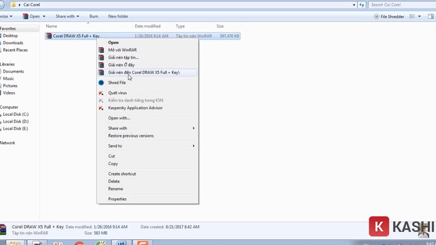Select Pictures library

point(10,86)
